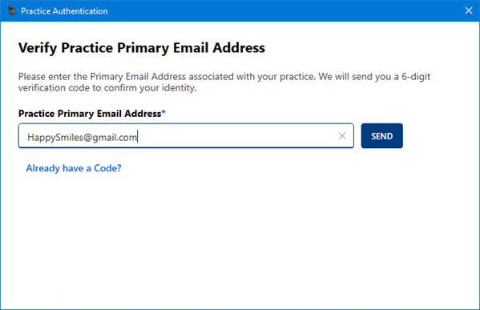Send the verification code to the entered email

(381, 136)
